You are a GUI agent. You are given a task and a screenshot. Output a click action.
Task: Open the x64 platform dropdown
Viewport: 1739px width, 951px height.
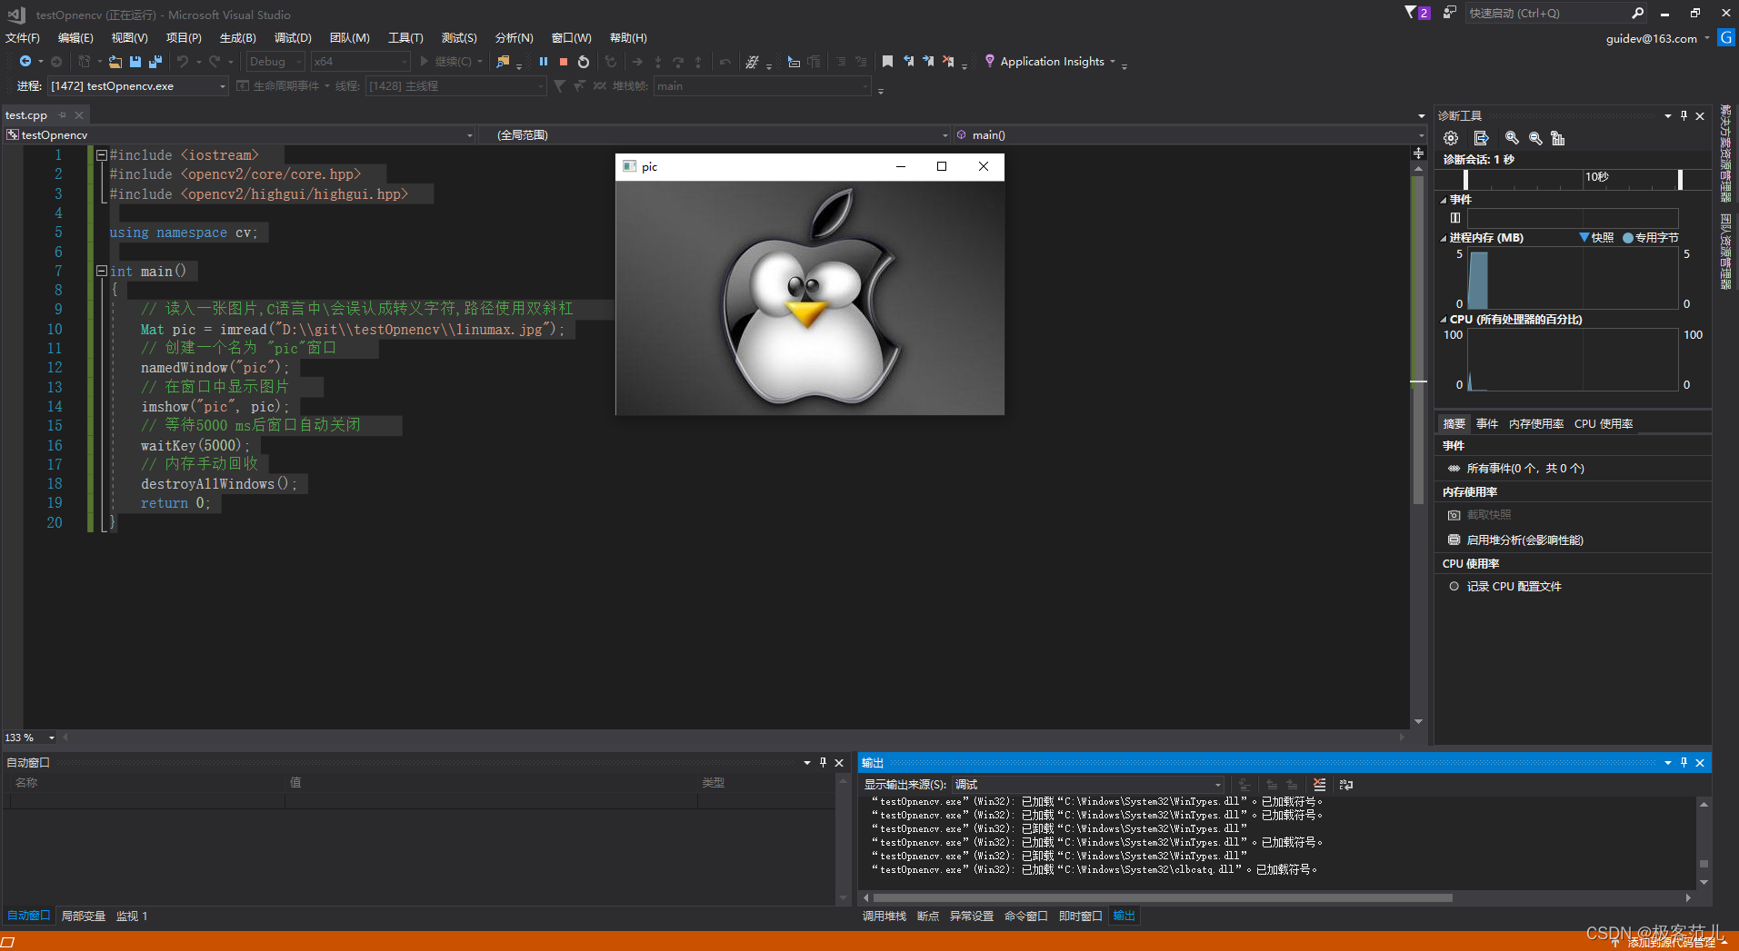361,62
